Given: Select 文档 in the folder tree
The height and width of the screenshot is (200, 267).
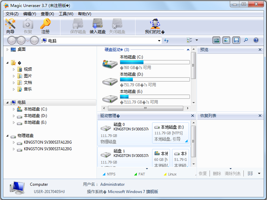Looking at the screenshot, I should (28, 83).
